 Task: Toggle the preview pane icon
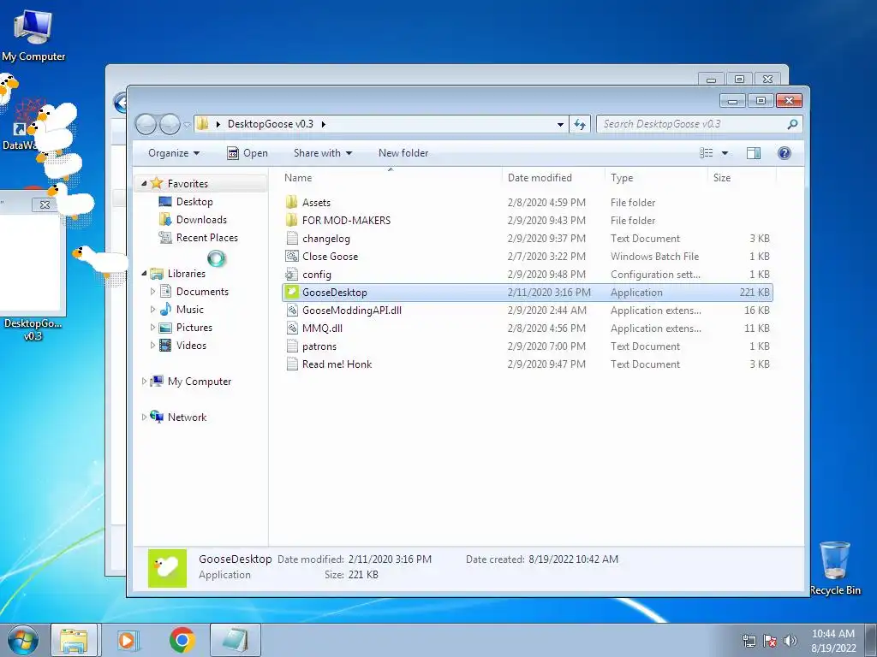[754, 153]
